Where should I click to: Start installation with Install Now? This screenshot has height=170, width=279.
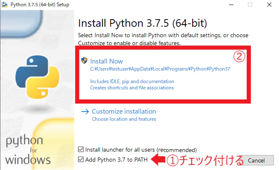tap(107, 61)
